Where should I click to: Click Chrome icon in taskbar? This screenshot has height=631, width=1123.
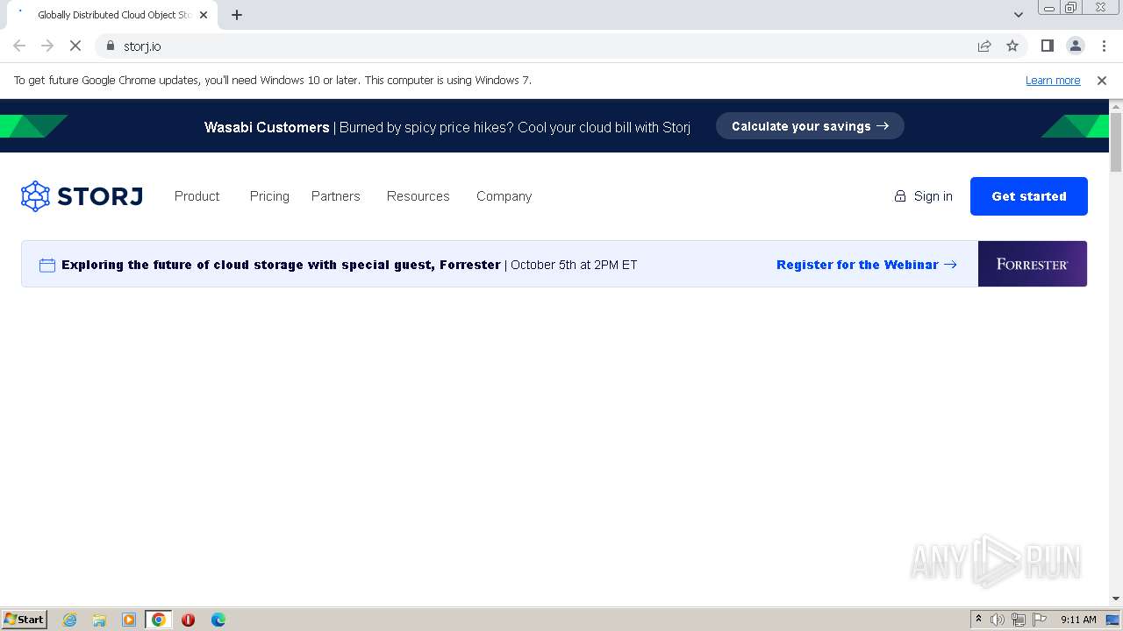coord(158,620)
